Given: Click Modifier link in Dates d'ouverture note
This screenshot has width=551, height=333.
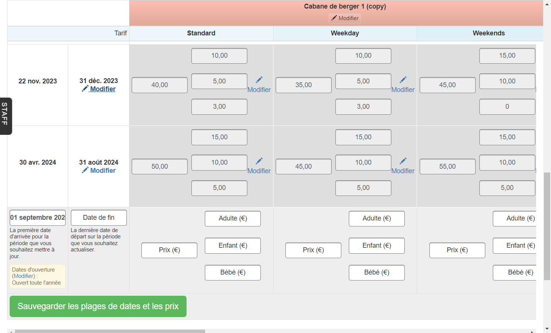Looking at the screenshot, I should [24, 276].
